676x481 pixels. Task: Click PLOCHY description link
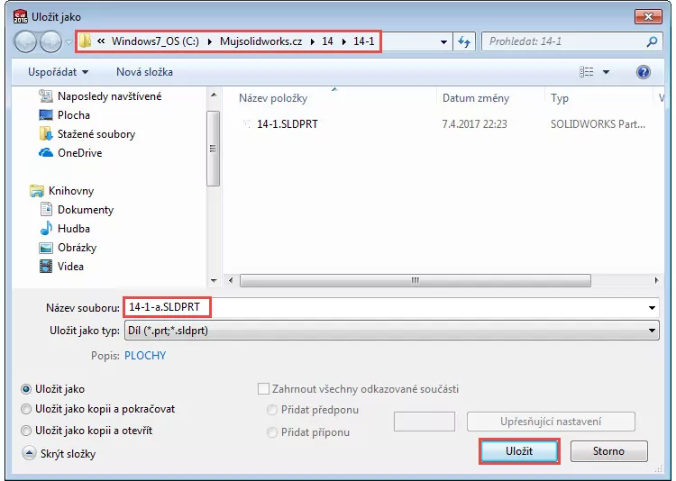(x=145, y=356)
